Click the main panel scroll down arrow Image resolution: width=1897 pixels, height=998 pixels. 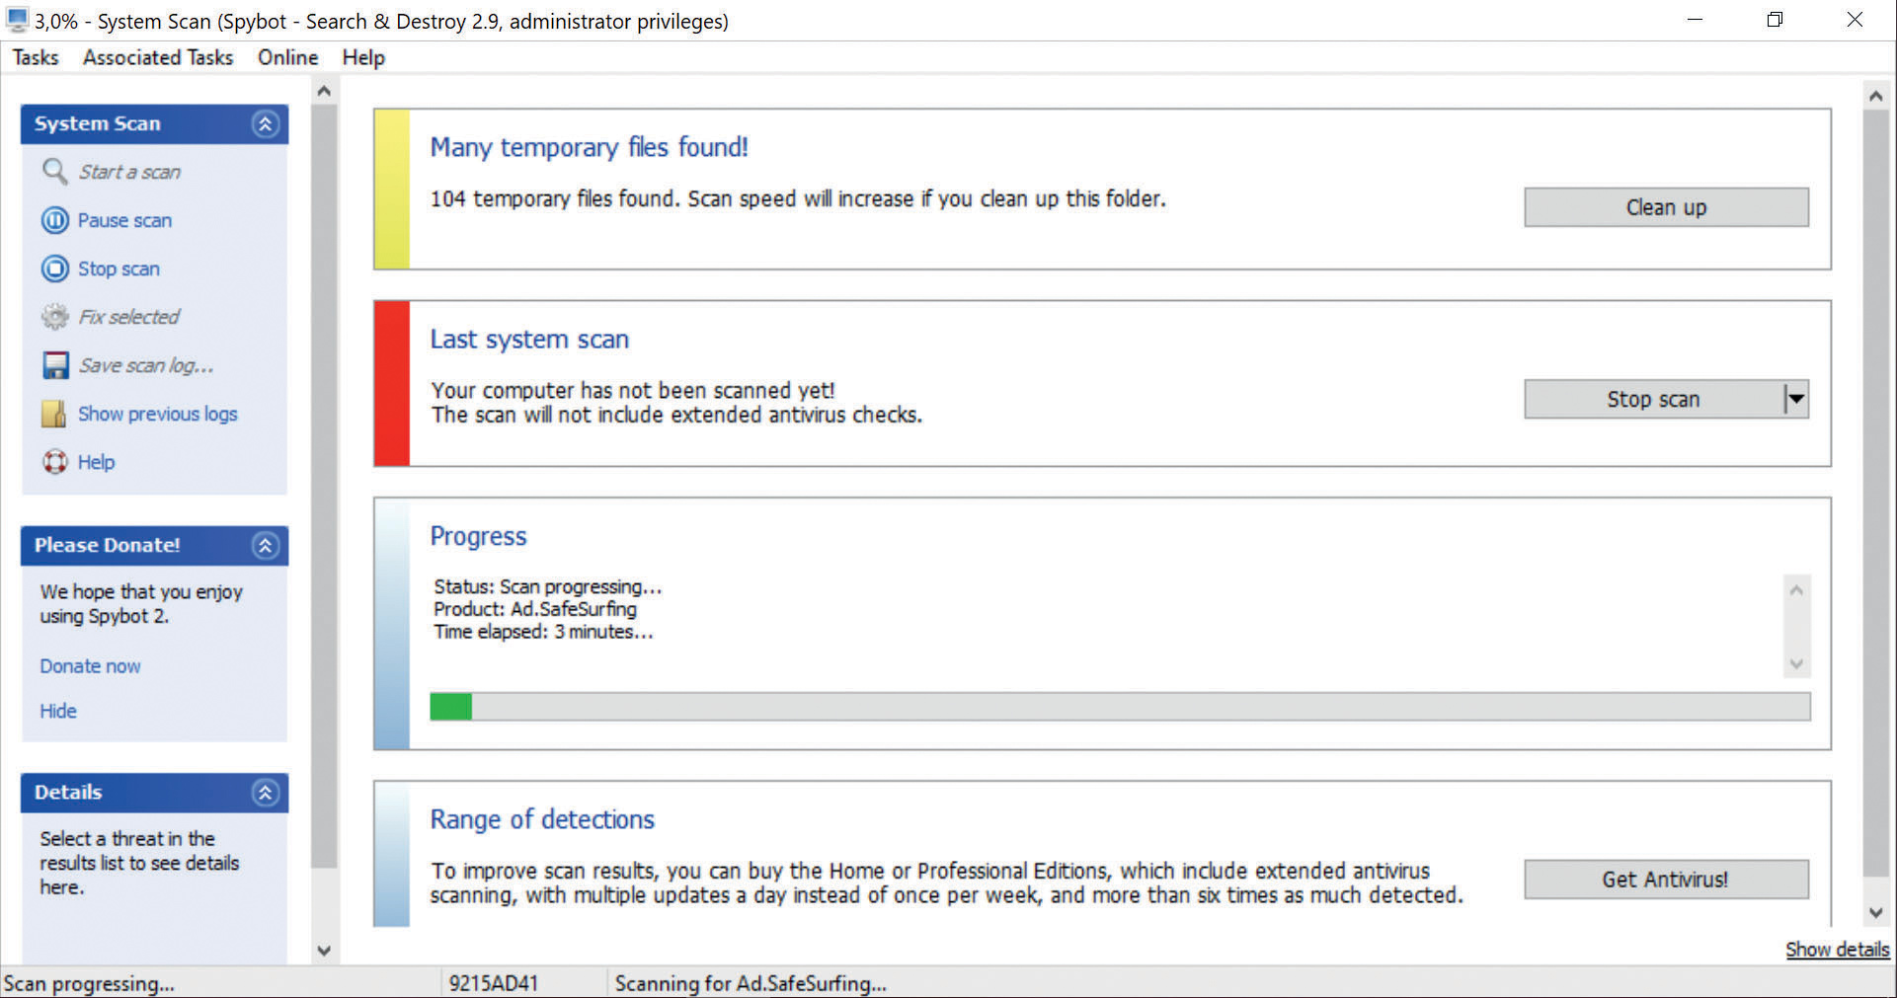[1875, 913]
